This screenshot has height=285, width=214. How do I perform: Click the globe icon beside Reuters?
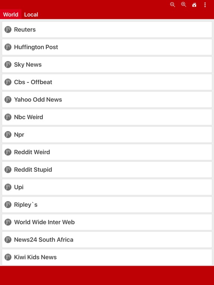pos(8,29)
